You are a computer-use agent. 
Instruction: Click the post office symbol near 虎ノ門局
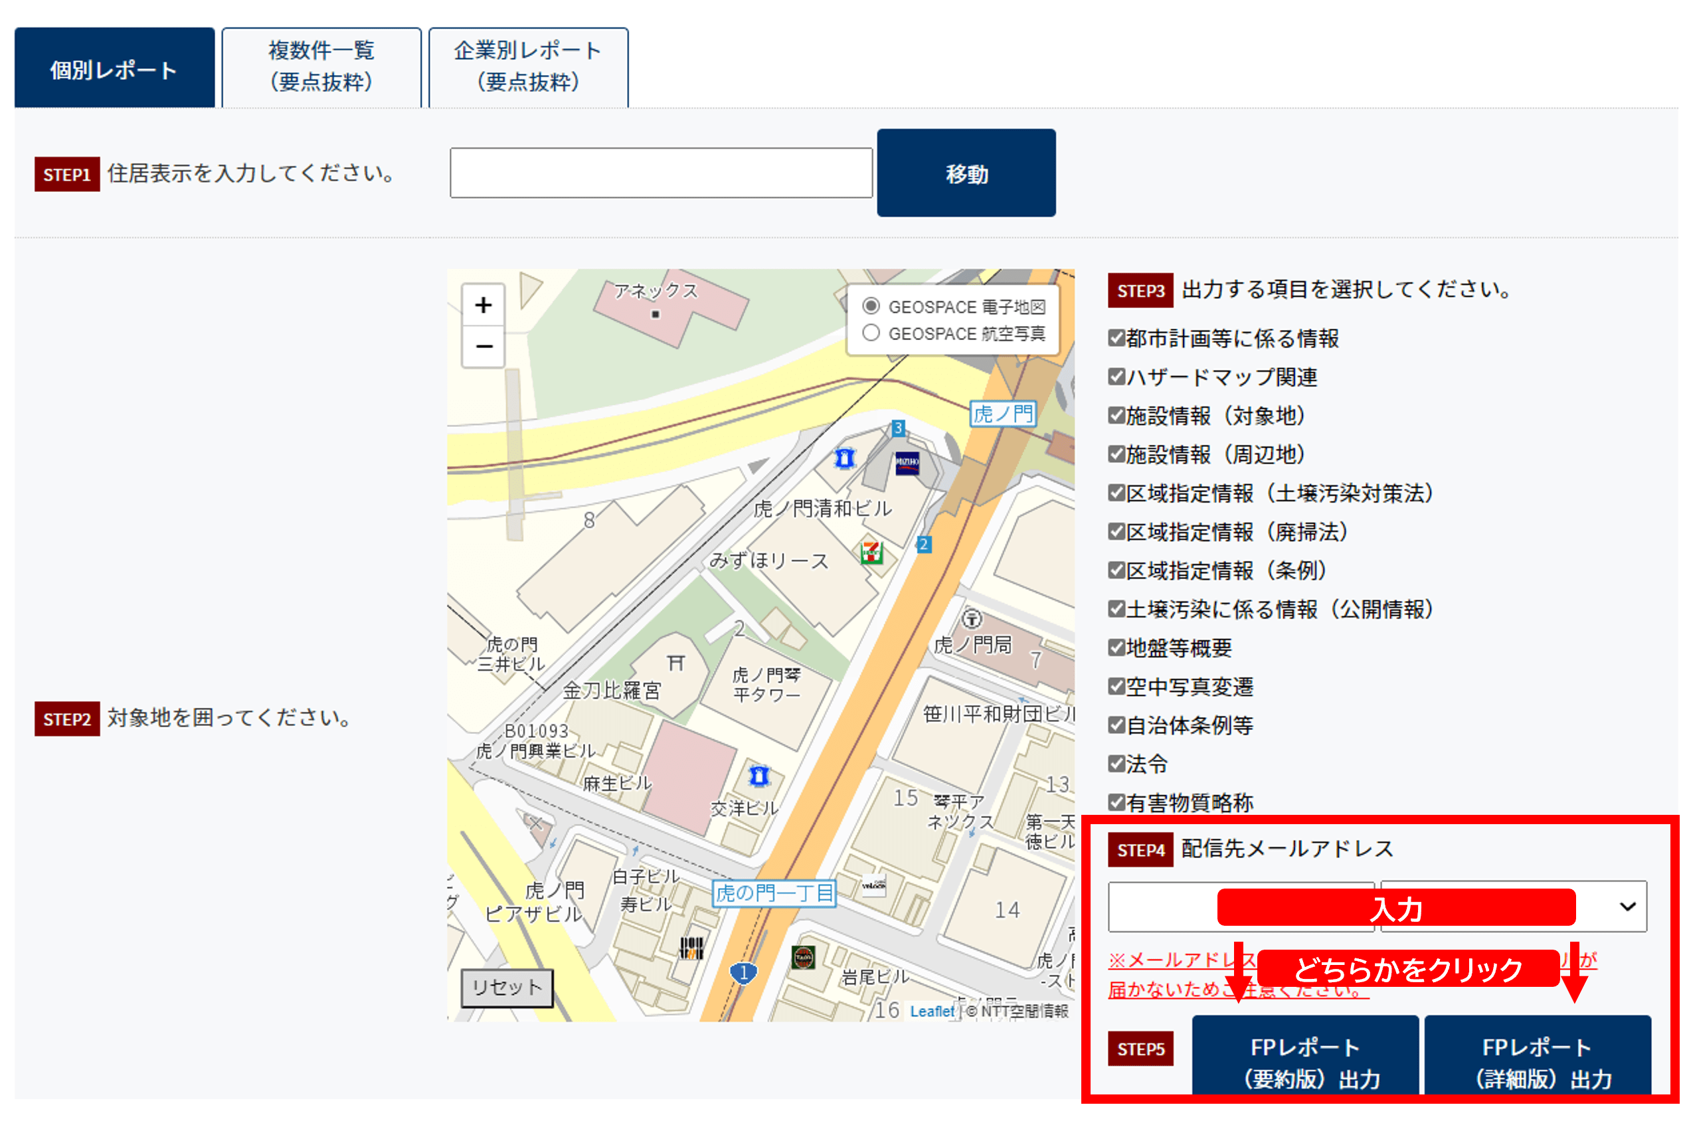(x=971, y=618)
